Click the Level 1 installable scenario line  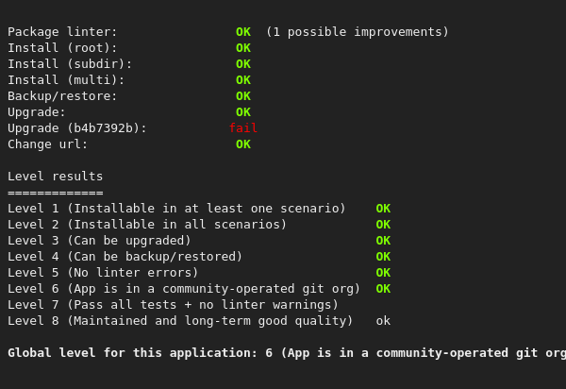click(x=176, y=209)
